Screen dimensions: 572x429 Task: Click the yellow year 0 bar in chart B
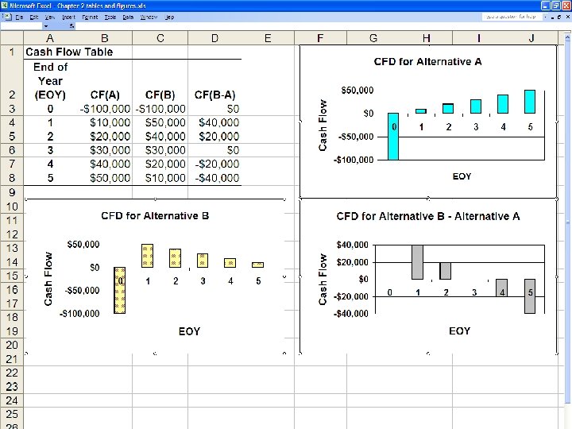tap(120, 291)
